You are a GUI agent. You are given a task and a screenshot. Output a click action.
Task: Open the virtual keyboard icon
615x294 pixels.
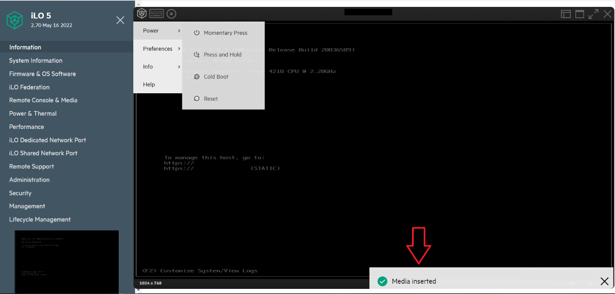(x=157, y=14)
